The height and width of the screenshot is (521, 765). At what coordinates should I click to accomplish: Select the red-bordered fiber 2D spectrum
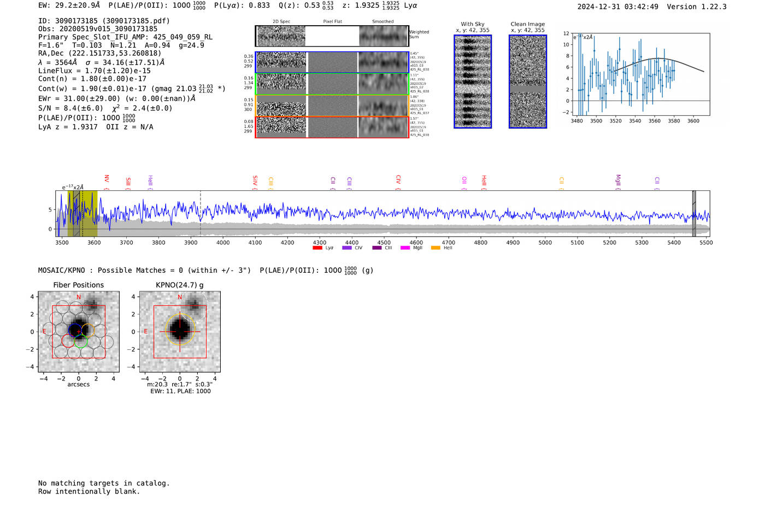[281, 127]
